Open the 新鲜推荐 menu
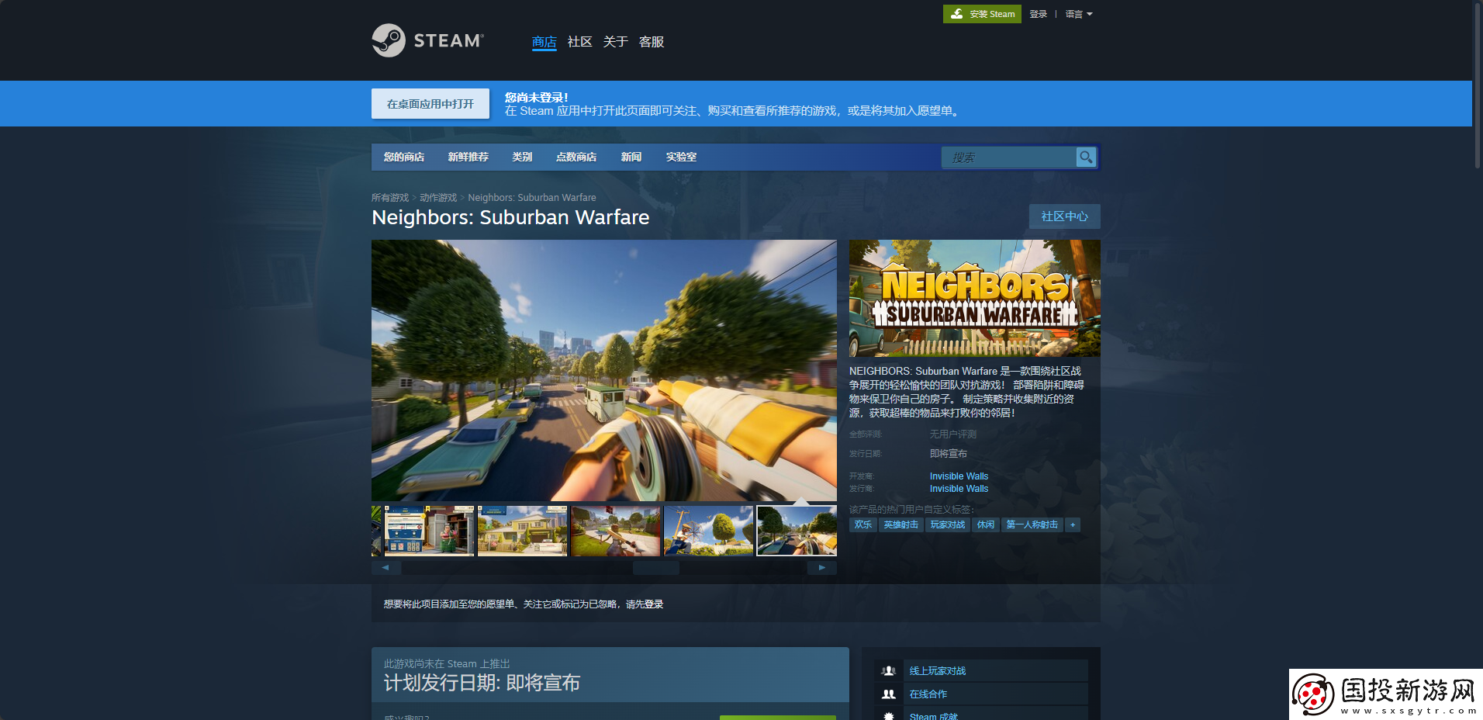Screen dimensions: 1483x720 (468, 157)
